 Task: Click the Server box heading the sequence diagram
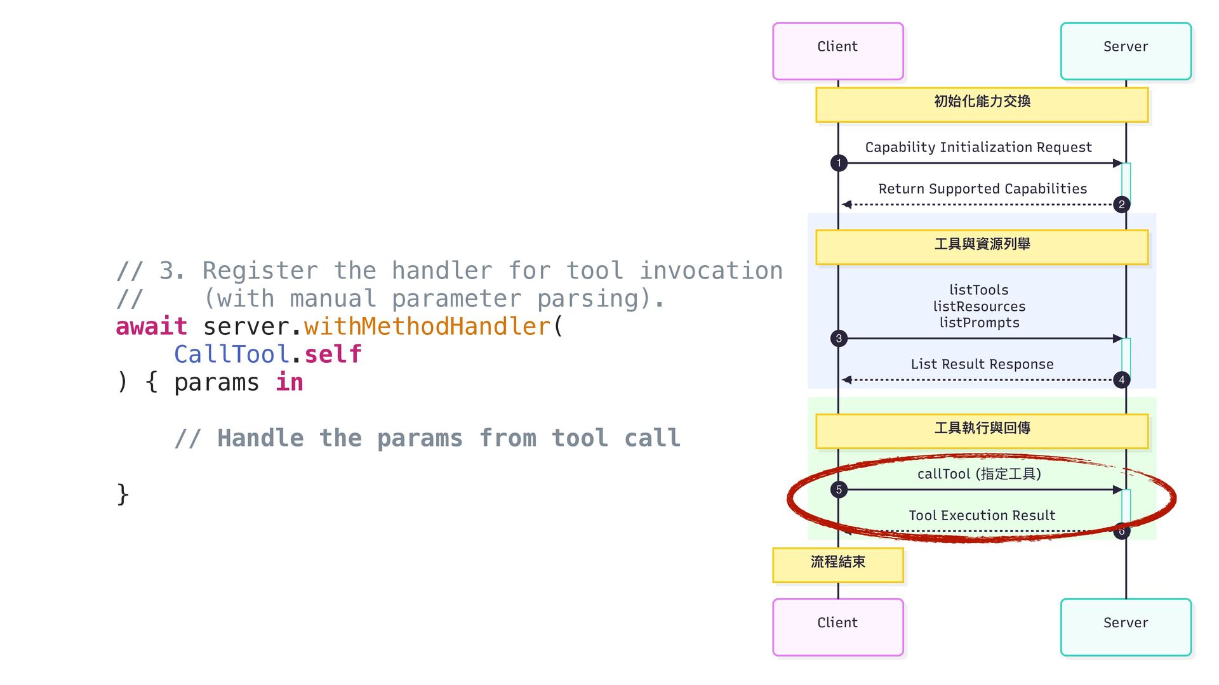[x=1126, y=51]
